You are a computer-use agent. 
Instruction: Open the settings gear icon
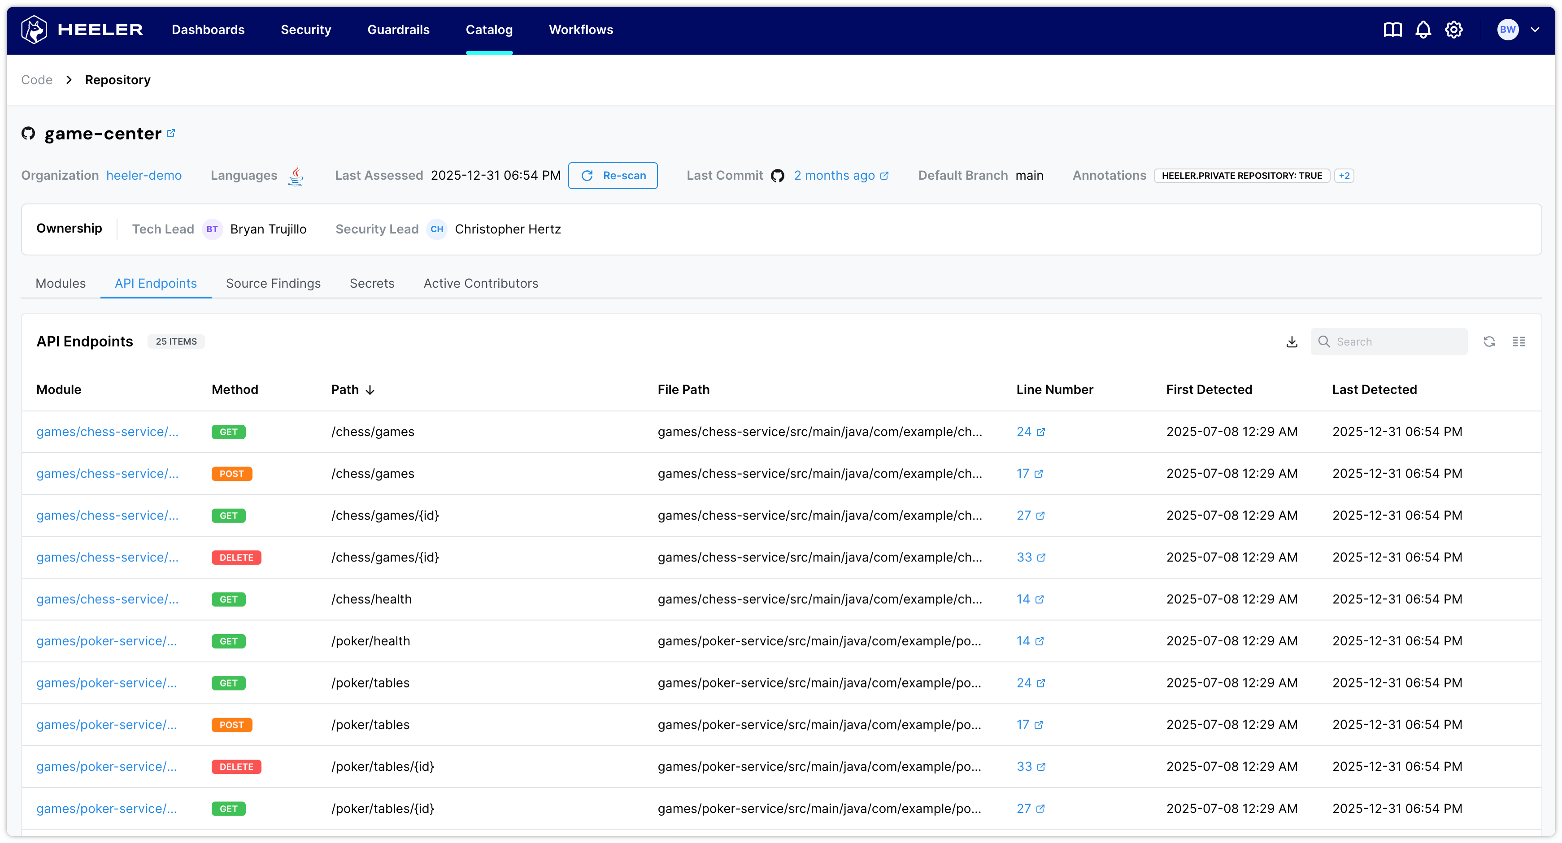(1453, 30)
